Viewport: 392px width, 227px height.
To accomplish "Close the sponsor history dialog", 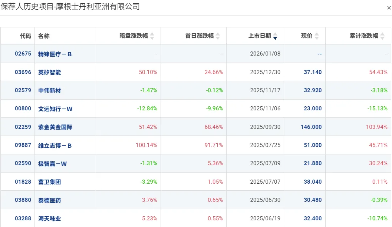I will (x=389, y=8).
